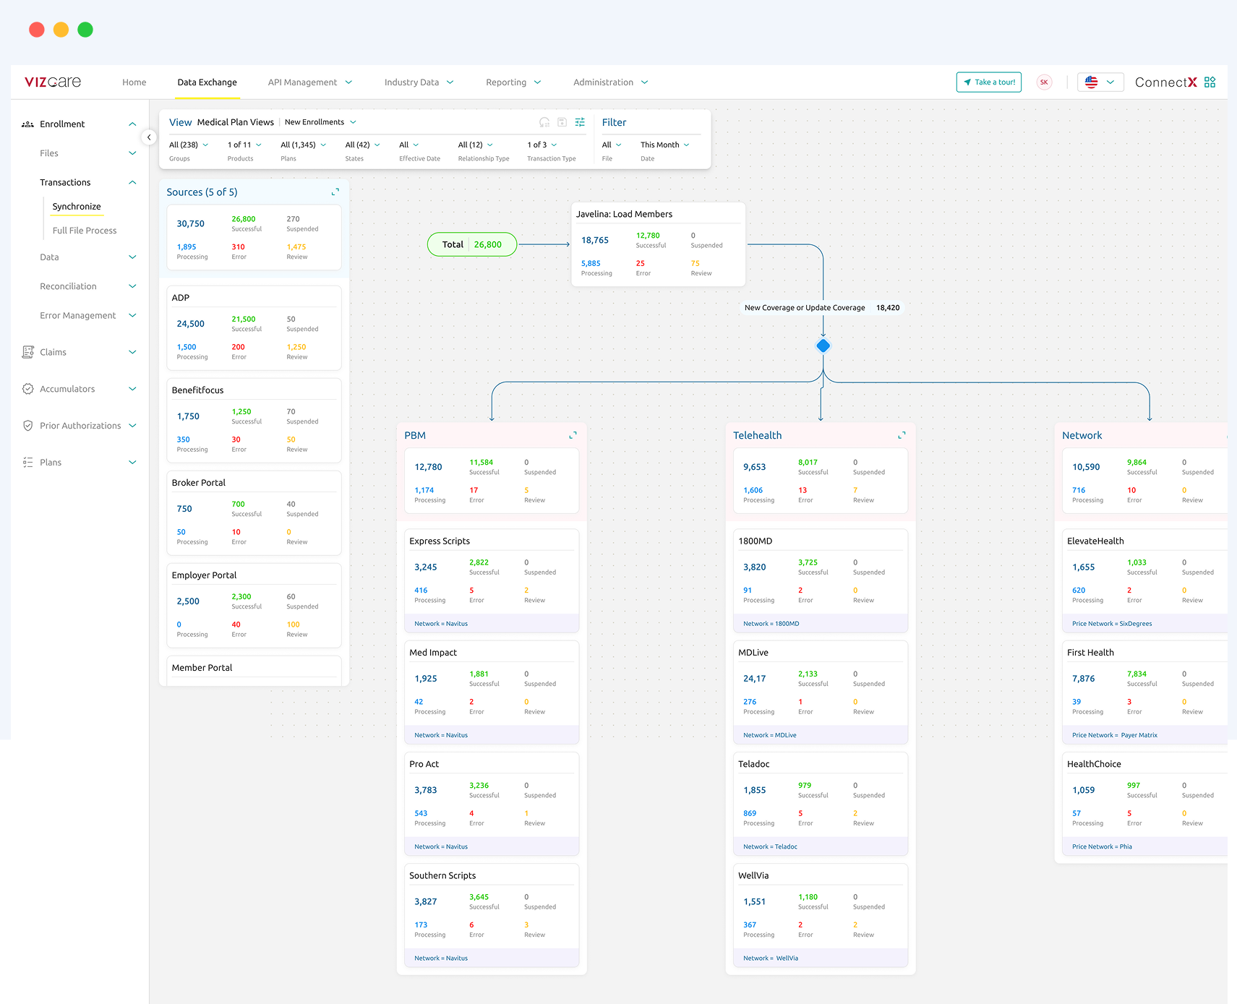Screen dimensions: 1237x1004
Task: Open the Reporting menu
Action: 513,82
